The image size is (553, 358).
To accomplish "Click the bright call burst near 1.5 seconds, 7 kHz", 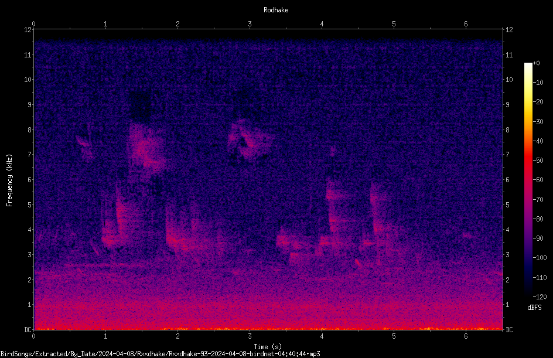I will (145, 150).
